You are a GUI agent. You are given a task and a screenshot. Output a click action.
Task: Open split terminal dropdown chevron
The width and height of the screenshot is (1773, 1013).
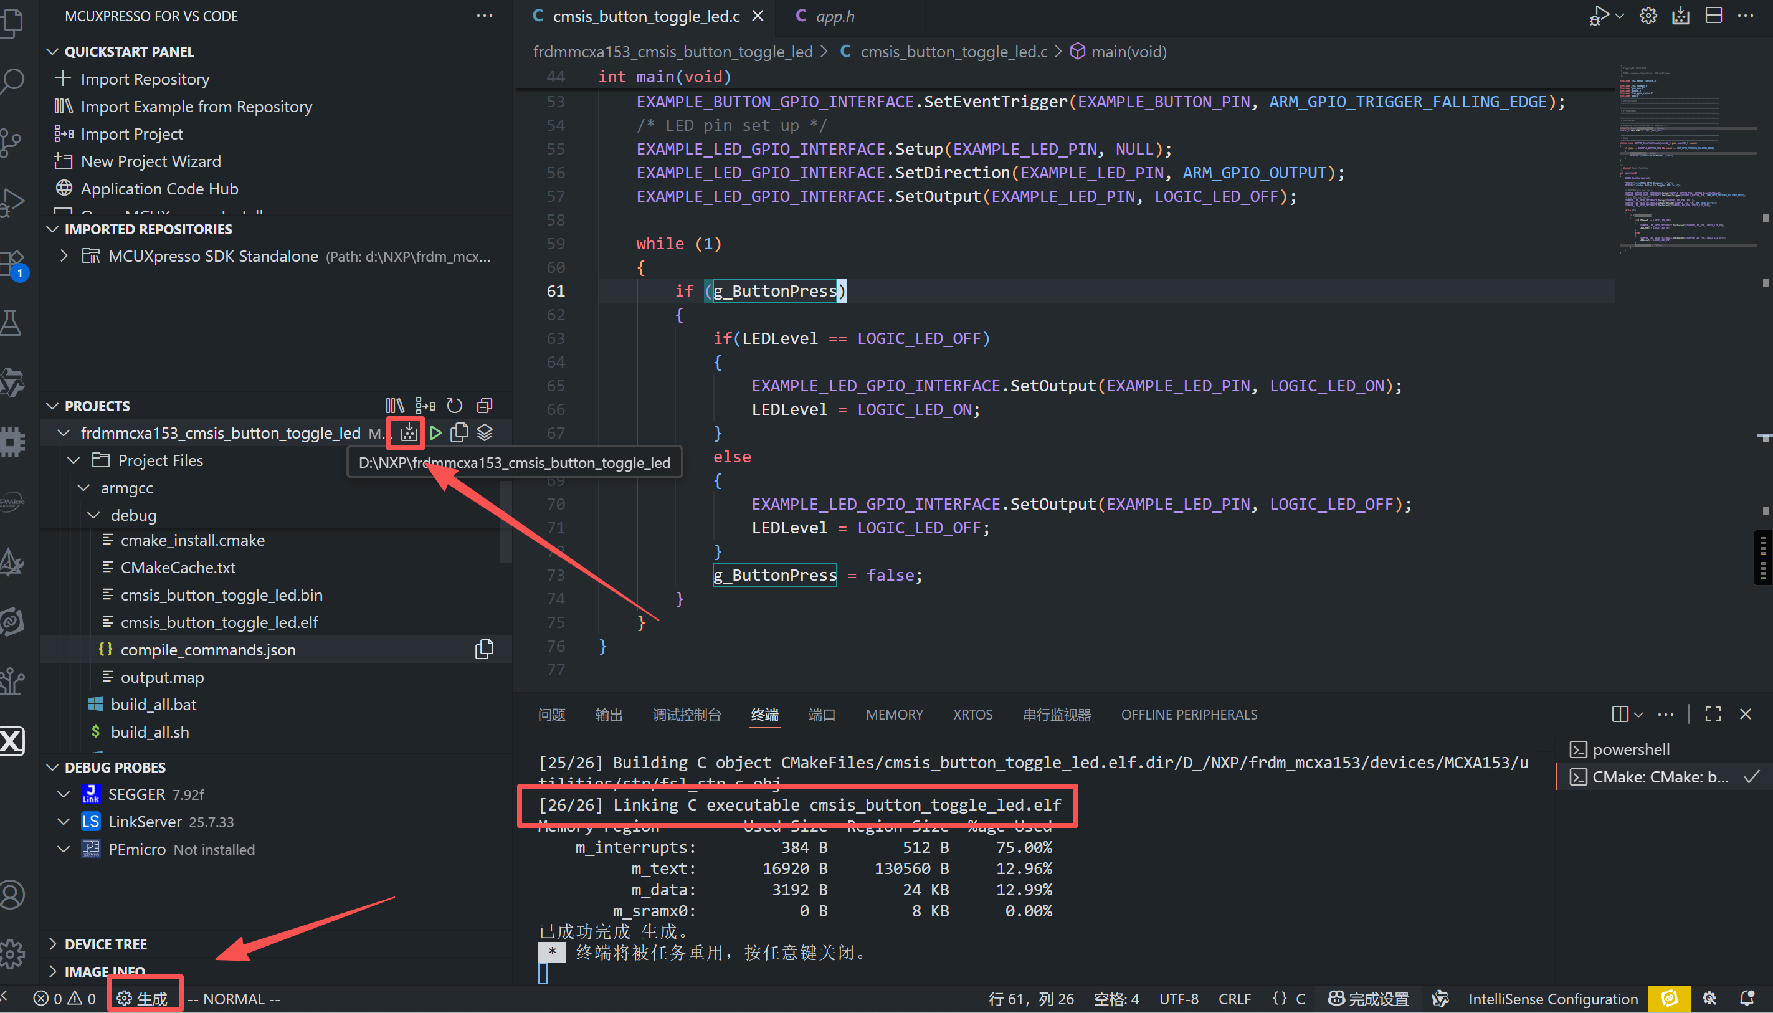click(x=1639, y=715)
